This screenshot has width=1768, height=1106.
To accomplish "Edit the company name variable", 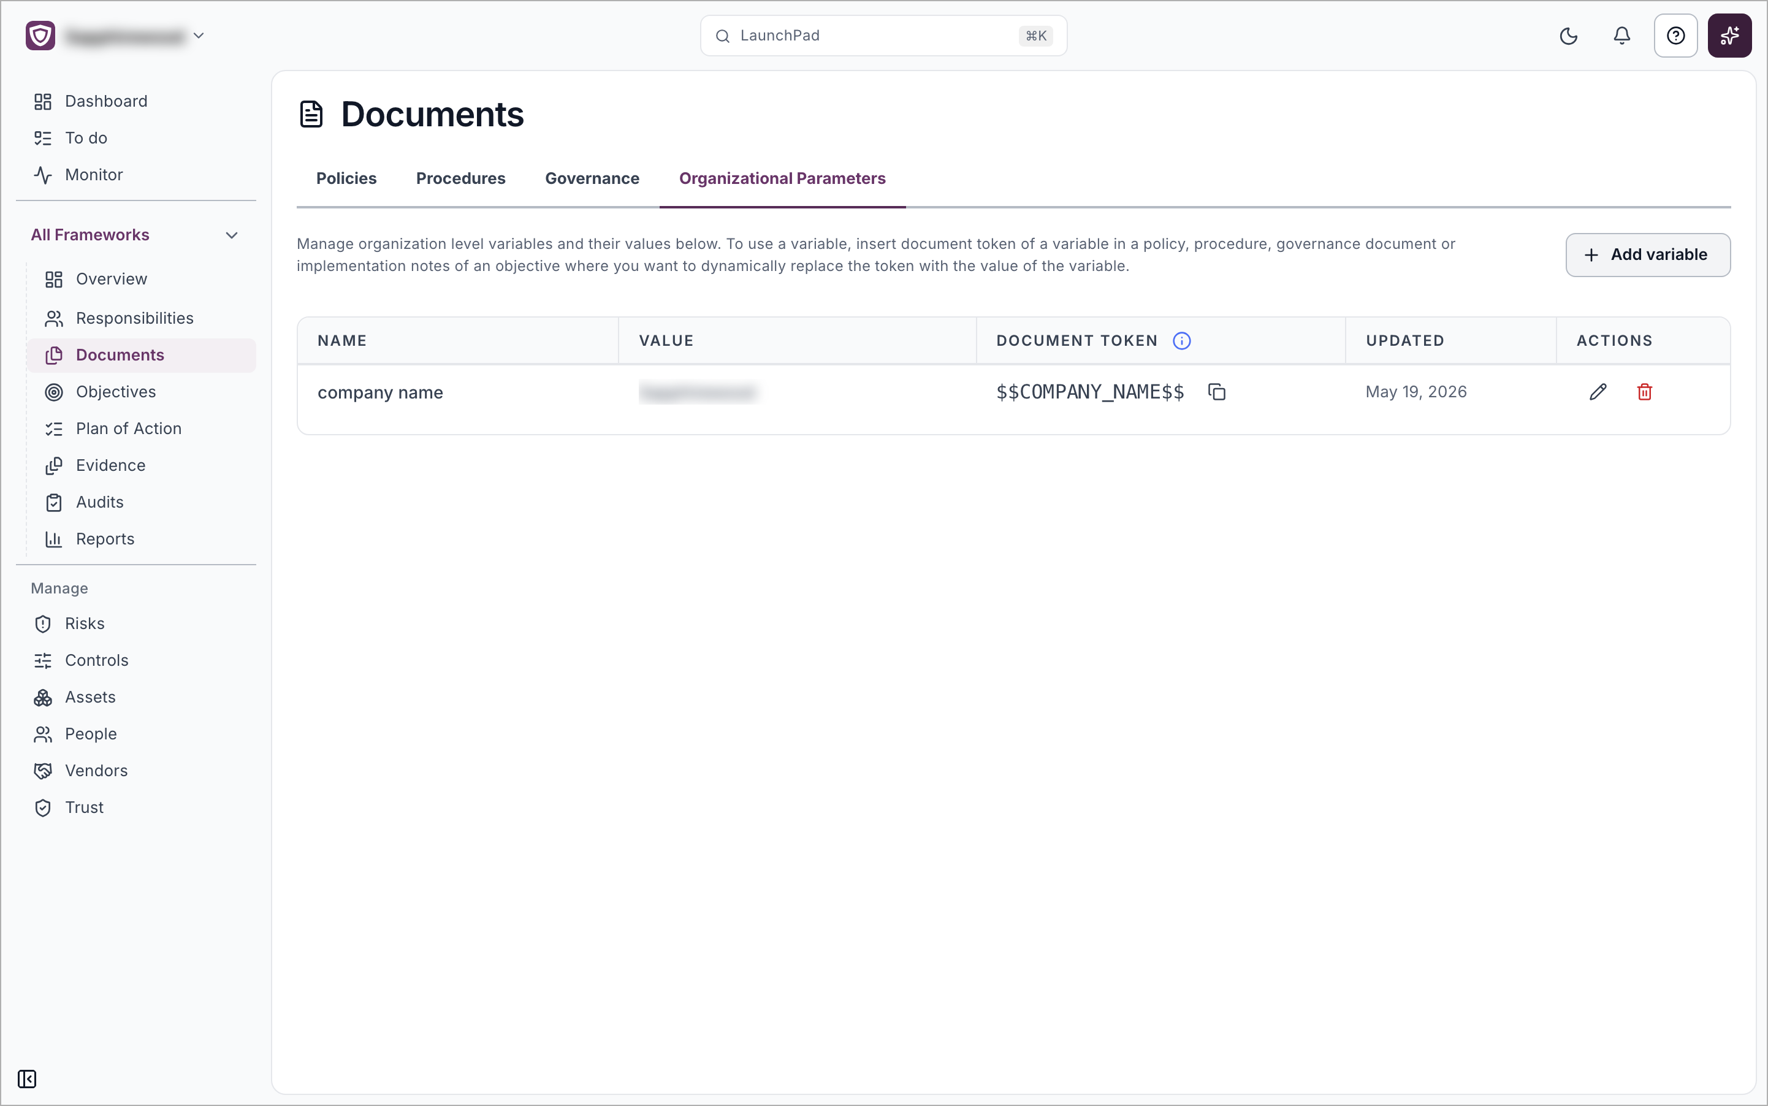I will click(x=1598, y=392).
